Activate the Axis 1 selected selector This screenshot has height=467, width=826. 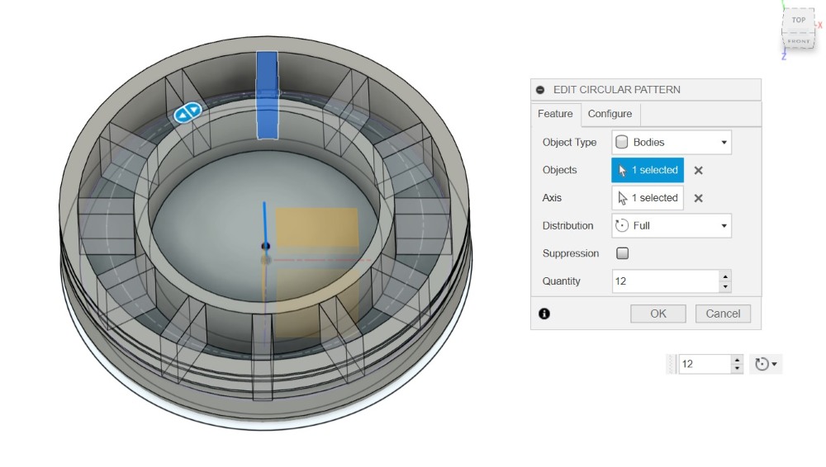point(648,198)
